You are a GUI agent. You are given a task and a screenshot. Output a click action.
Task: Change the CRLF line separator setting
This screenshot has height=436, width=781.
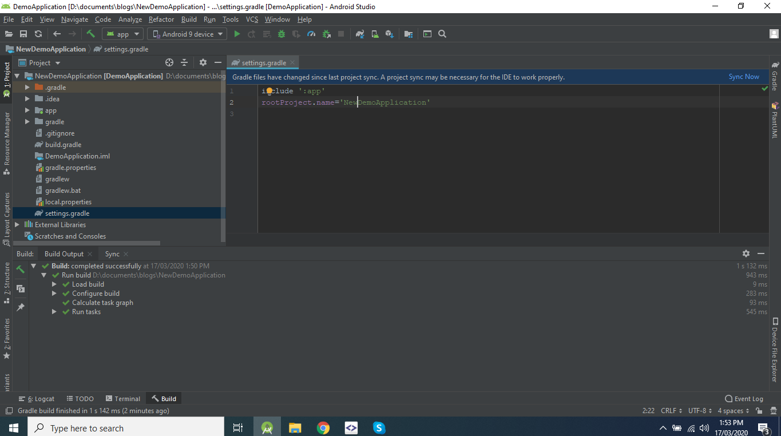(671, 411)
